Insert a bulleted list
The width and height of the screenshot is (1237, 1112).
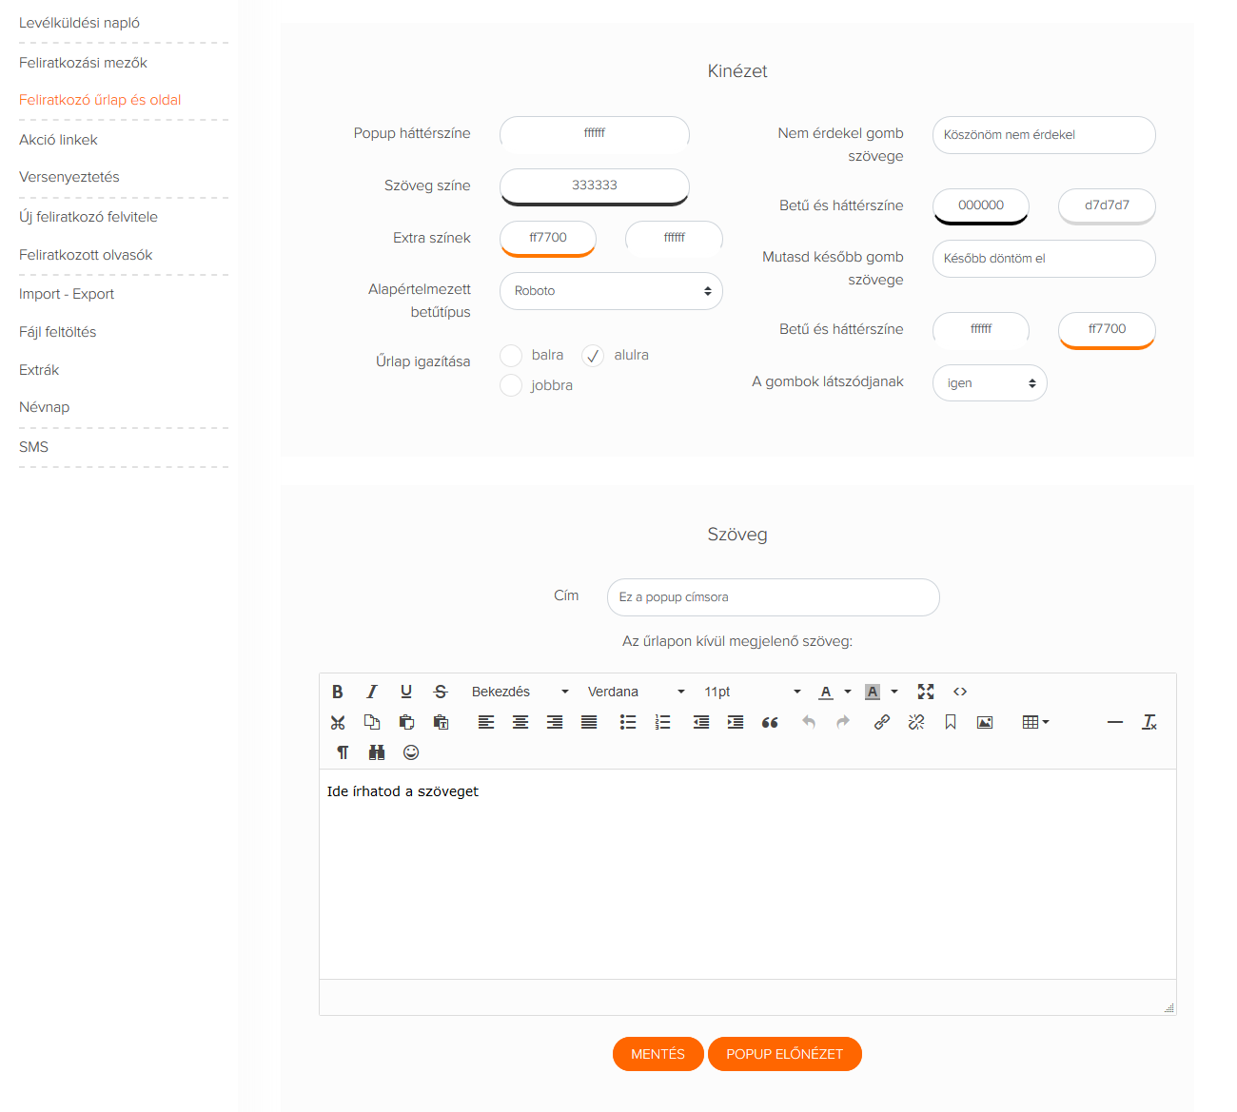coord(628,722)
